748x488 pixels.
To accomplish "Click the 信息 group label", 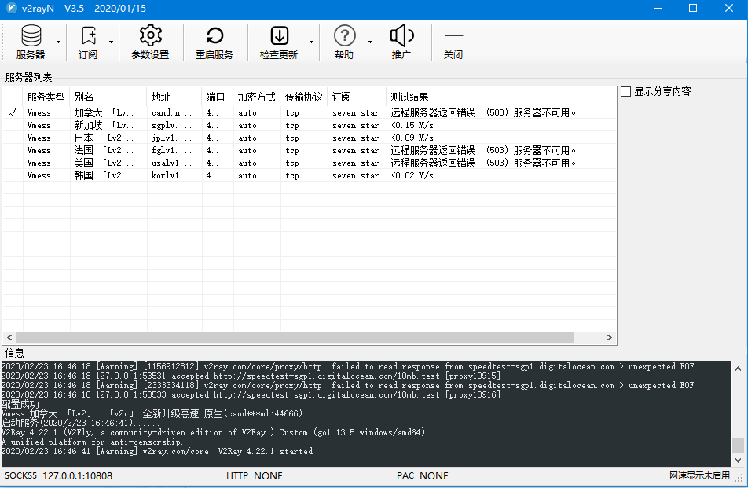I will point(14,353).
